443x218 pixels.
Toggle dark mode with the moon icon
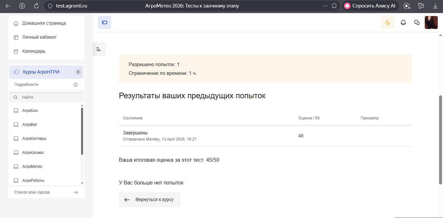coord(387,22)
